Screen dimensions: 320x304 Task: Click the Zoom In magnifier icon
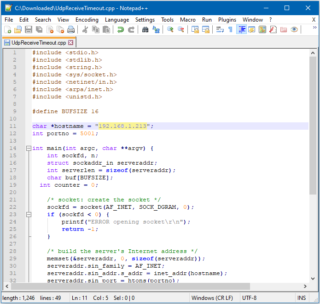[x=170, y=29]
